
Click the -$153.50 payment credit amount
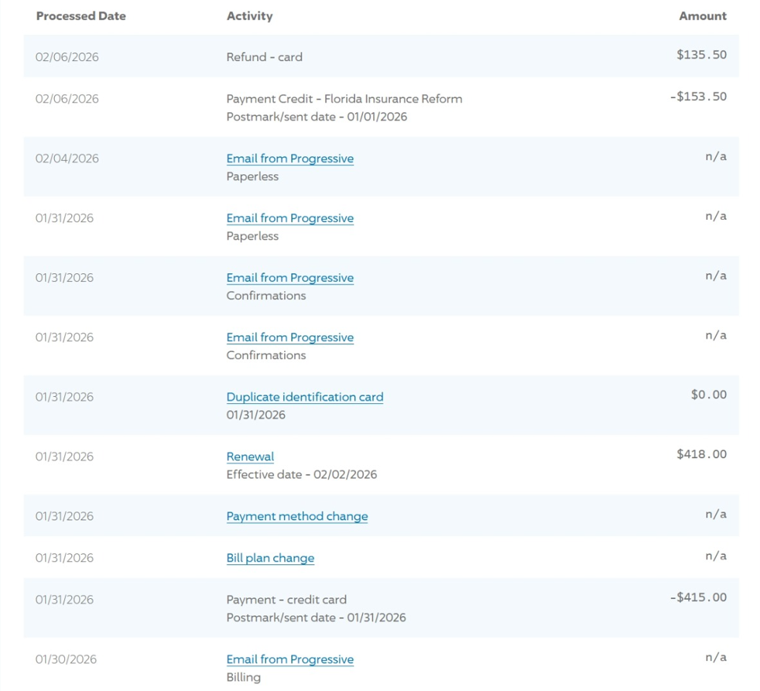[698, 97]
